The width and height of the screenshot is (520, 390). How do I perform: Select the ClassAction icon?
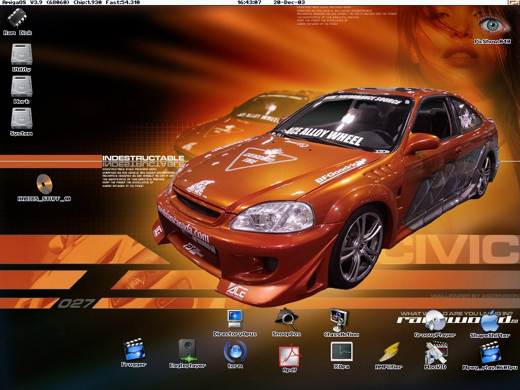[x=338, y=319]
